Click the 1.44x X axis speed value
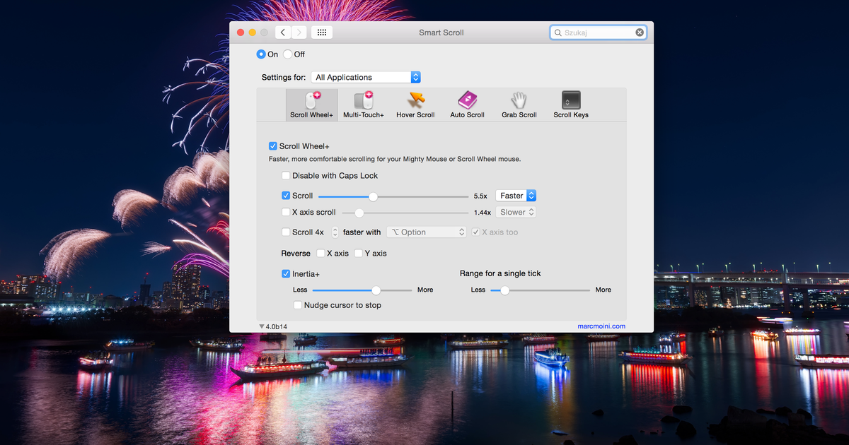The width and height of the screenshot is (849, 445). point(482,213)
